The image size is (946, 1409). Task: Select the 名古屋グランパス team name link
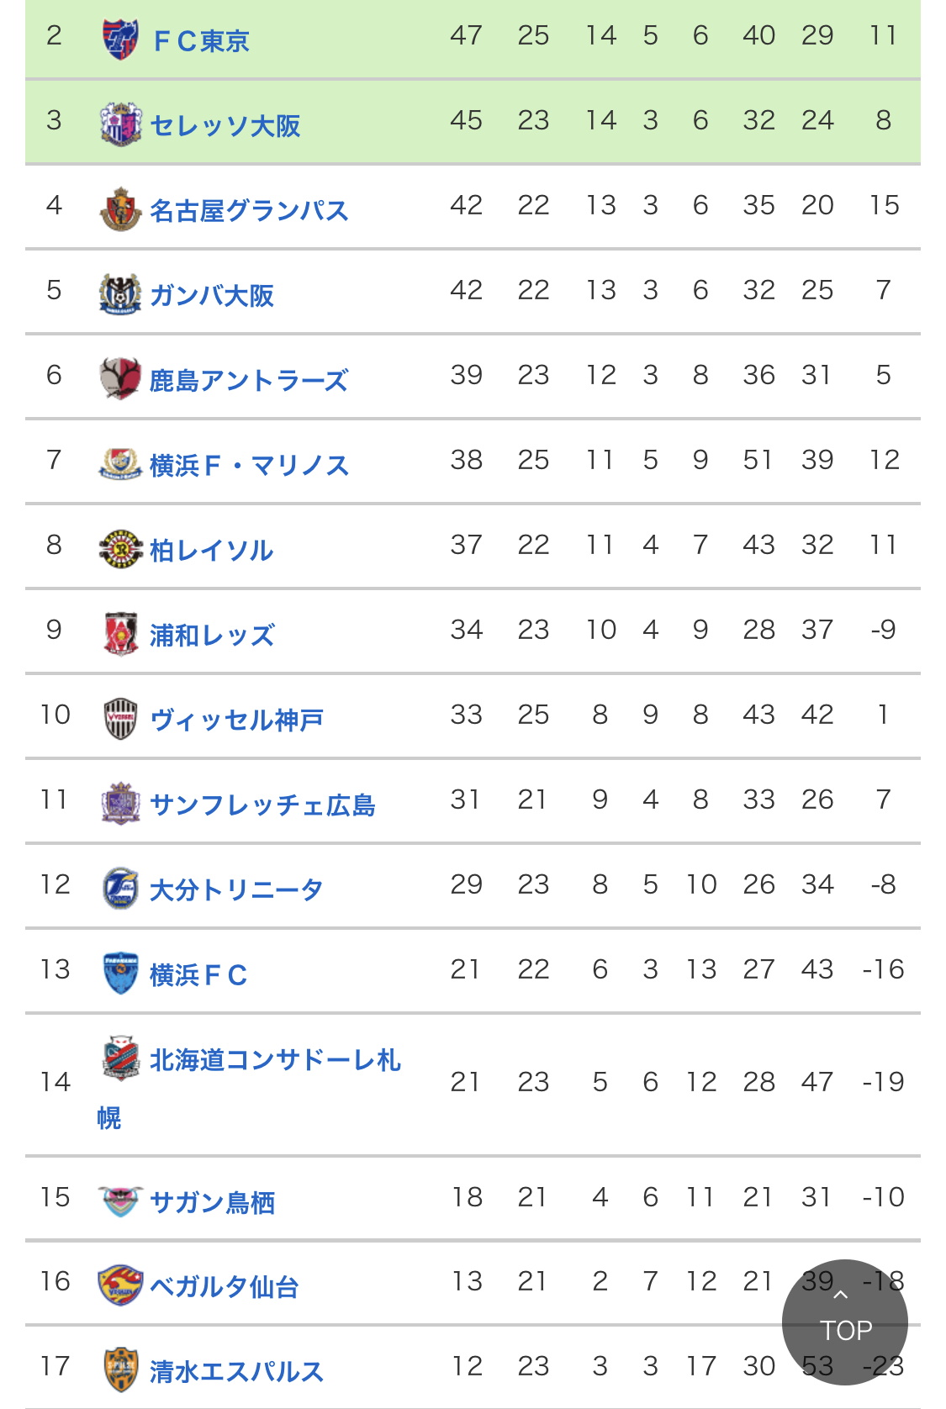click(249, 210)
